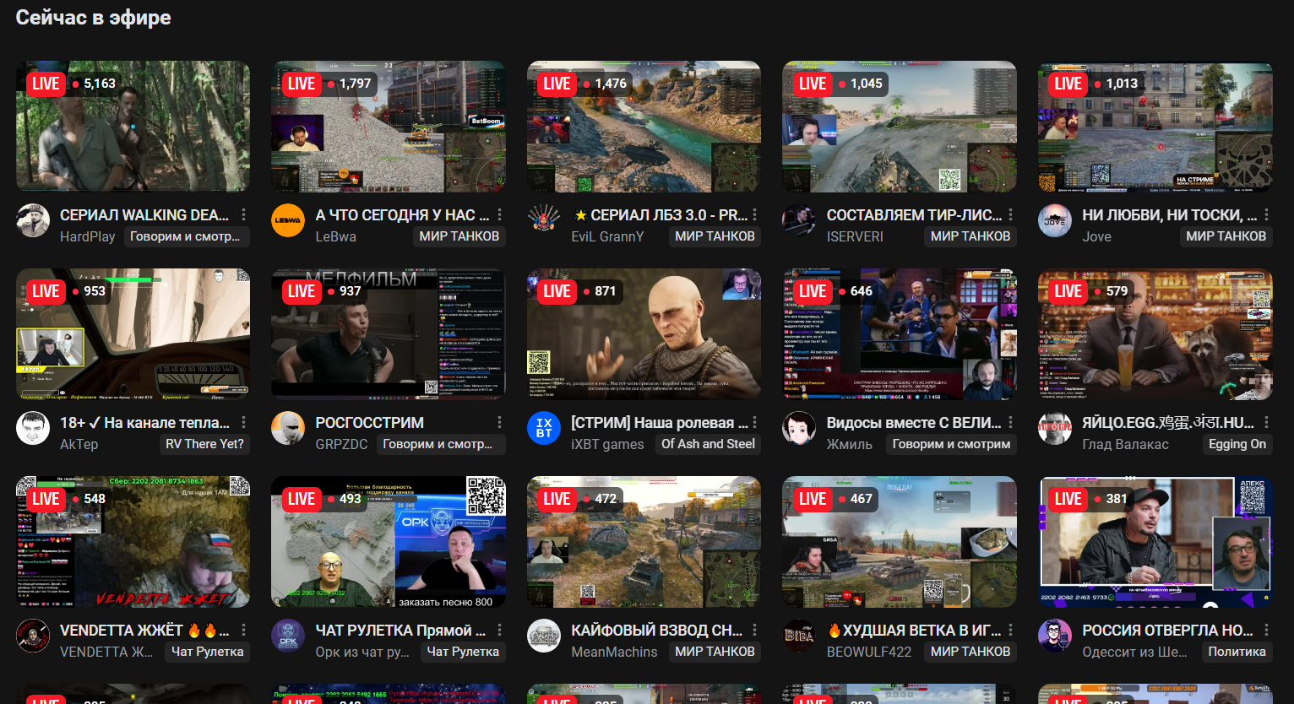1294x704 pixels.
Task: Click the title А ЧТО СЕГОДНЯ У НАС ...
Action: pyautogui.click(x=402, y=214)
